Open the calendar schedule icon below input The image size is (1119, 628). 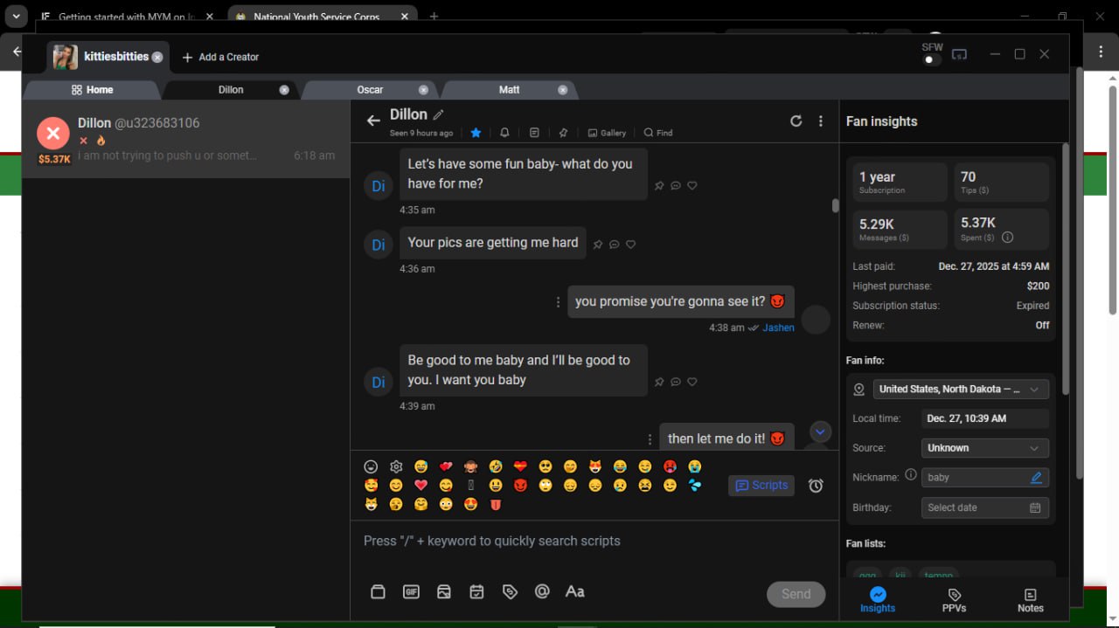tap(476, 592)
